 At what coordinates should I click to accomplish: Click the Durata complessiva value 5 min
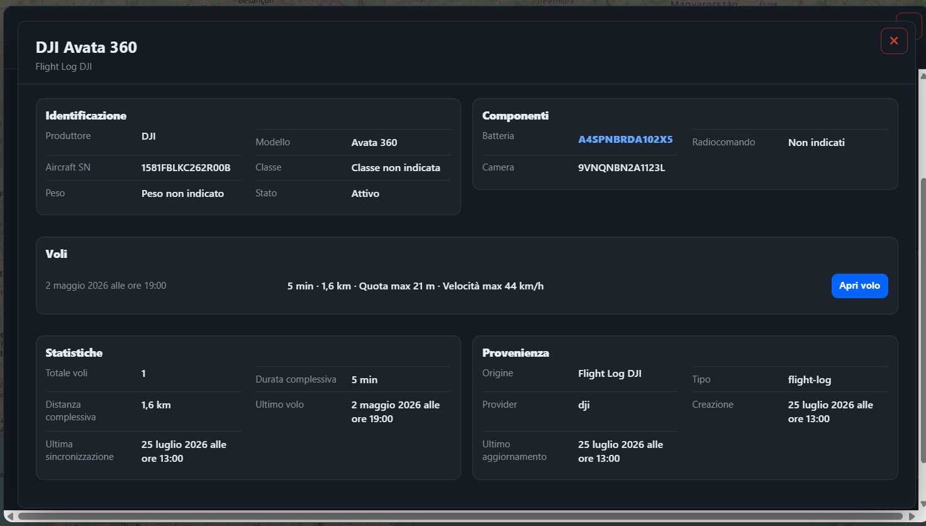(364, 380)
